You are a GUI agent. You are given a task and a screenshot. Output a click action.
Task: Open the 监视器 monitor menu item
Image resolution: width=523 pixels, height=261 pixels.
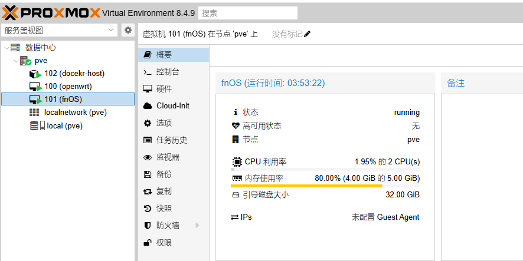coord(168,157)
